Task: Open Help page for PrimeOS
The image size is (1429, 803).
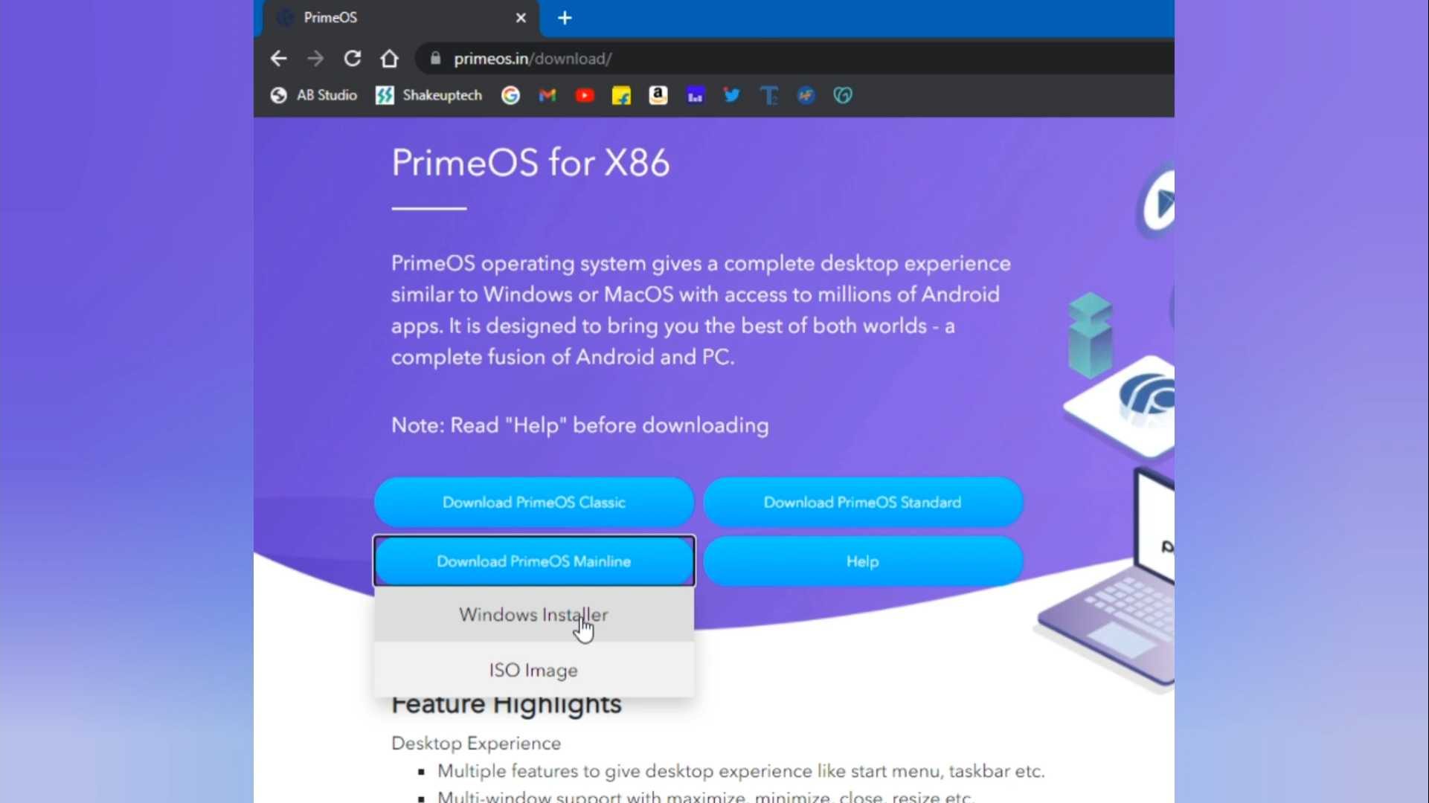Action: (x=861, y=561)
